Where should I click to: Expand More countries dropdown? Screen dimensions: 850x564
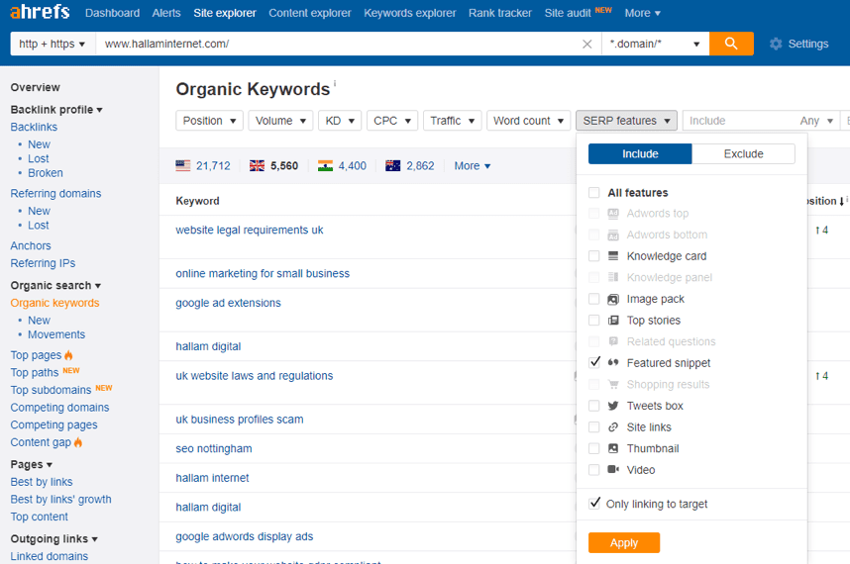click(473, 165)
